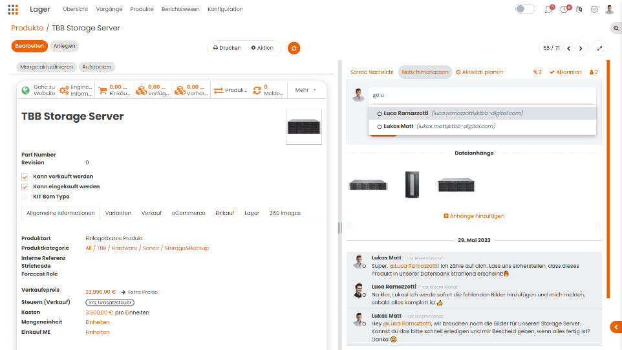Click the Lager app title
Viewport: 622px width, 350px height.
(x=39, y=9)
